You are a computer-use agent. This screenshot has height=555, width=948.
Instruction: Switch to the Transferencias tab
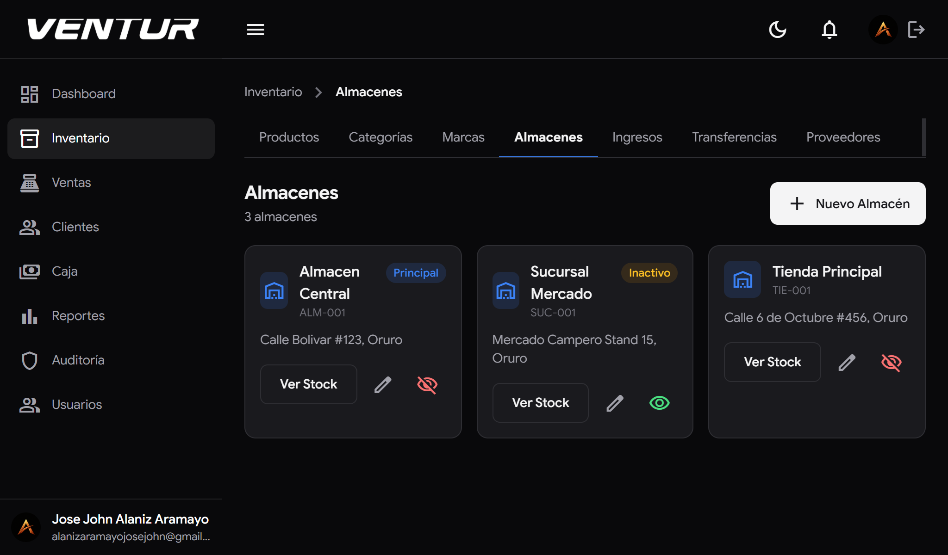coord(734,137)
